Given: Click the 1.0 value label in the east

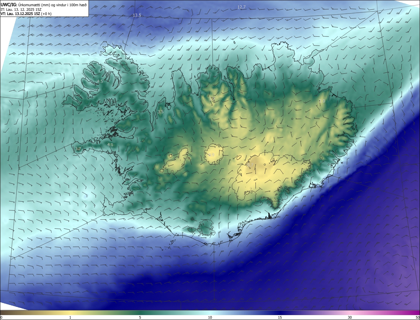Looking at the screenshot, I should click(x=322, y=101).
